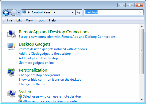Click Add gadgets to the desktop
146x104 pixels.
(38, 58)
